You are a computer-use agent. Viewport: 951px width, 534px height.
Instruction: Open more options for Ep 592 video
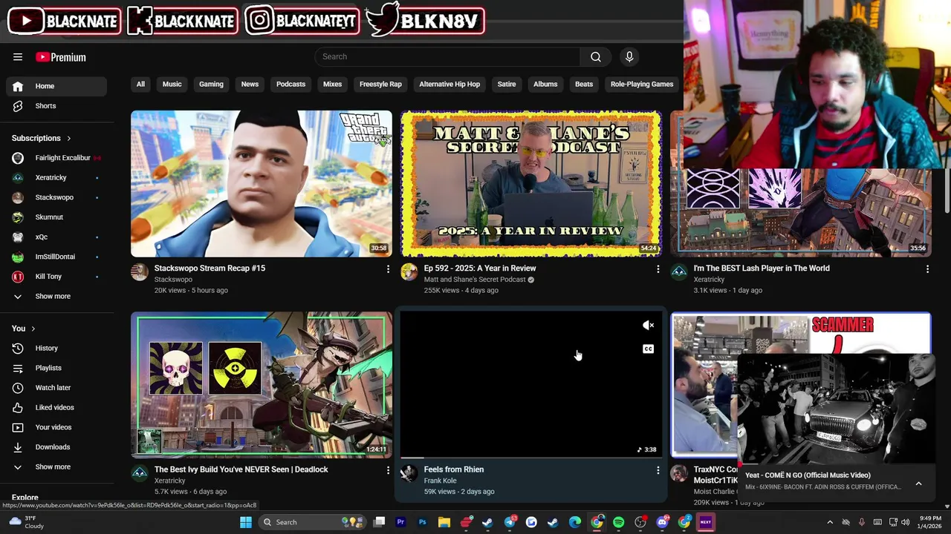click(658, 269)
